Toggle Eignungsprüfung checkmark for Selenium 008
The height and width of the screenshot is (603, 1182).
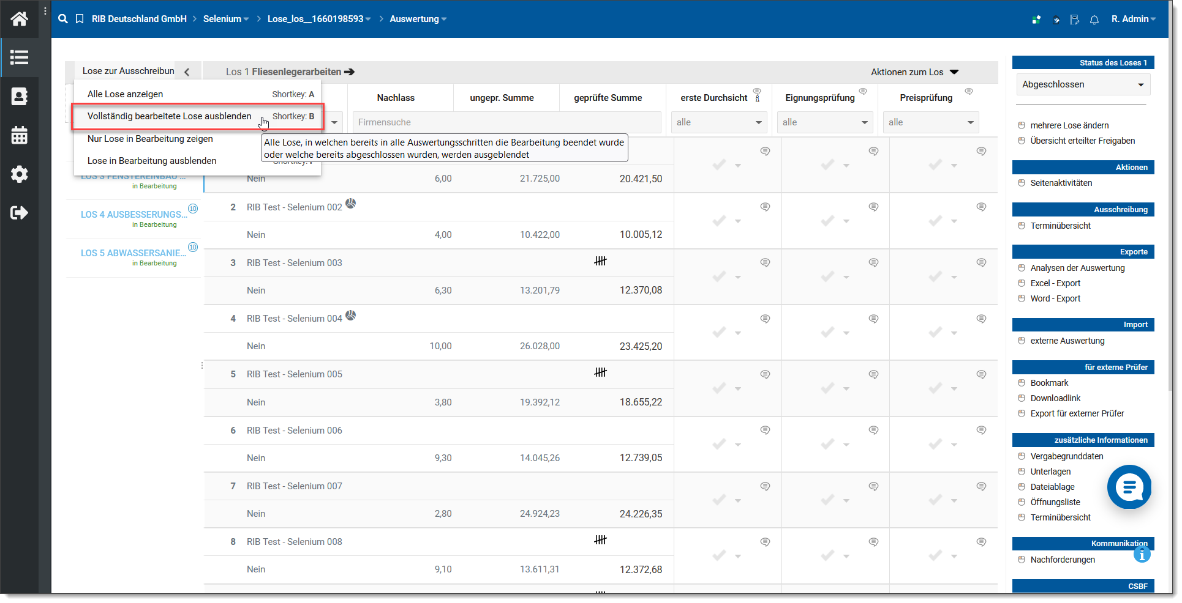coord(828,555)
